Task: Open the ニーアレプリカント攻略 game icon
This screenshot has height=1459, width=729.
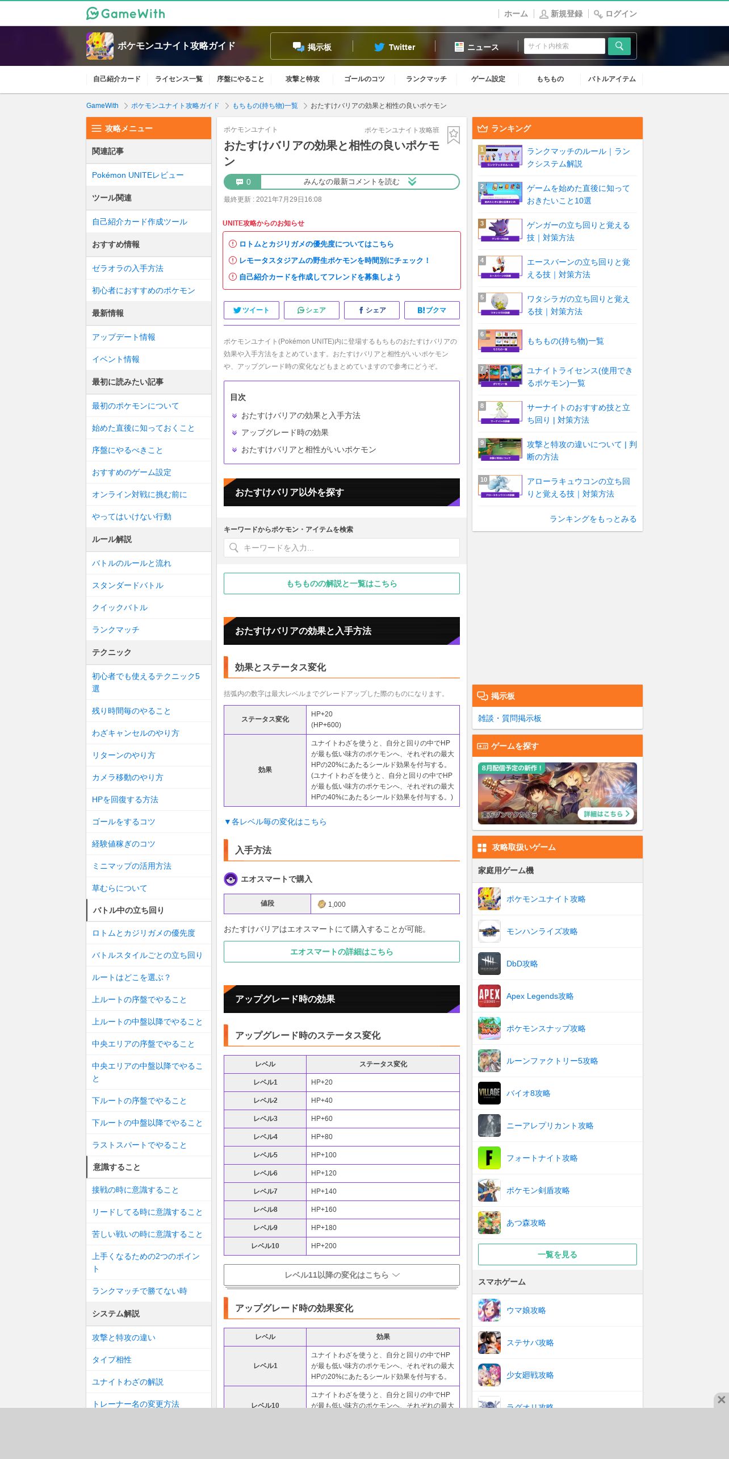Action: point(489,1125)
